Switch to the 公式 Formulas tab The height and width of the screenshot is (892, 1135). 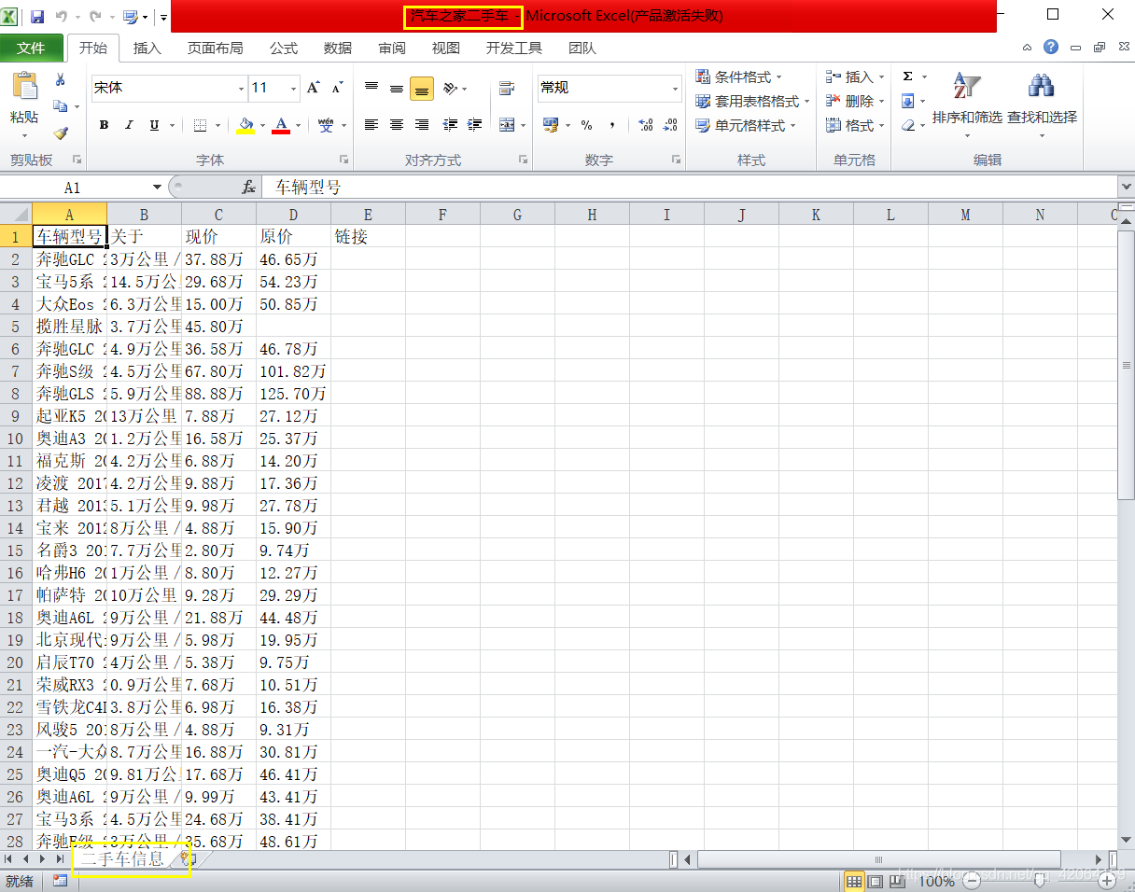284,48
